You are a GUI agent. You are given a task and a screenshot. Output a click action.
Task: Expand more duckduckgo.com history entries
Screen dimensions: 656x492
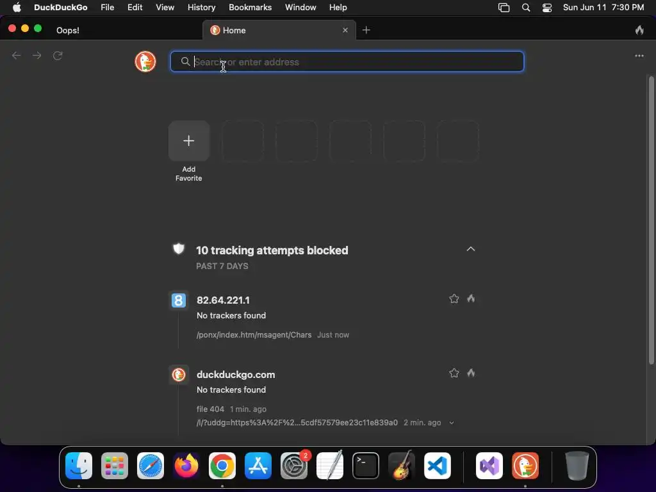point(452,423)
